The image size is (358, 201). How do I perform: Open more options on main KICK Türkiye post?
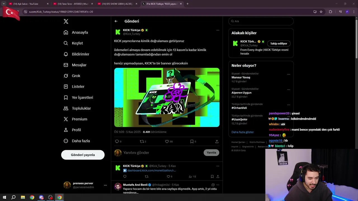(x=218, y=30)
